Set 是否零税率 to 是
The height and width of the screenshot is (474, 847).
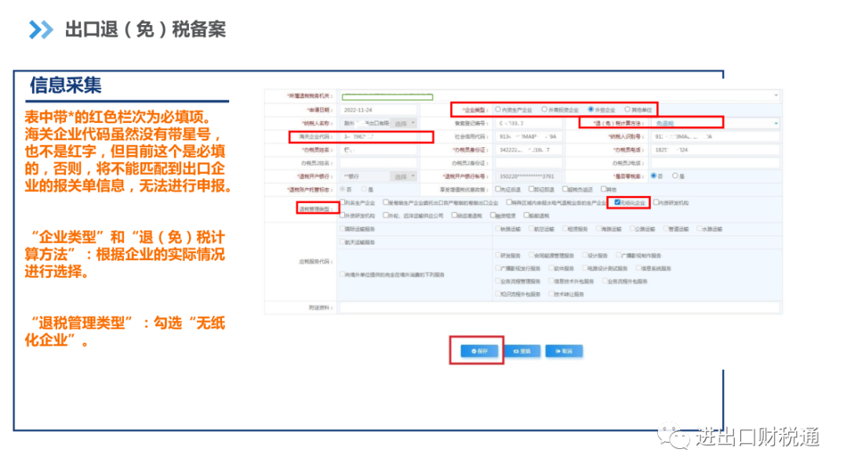click(675, 176)
